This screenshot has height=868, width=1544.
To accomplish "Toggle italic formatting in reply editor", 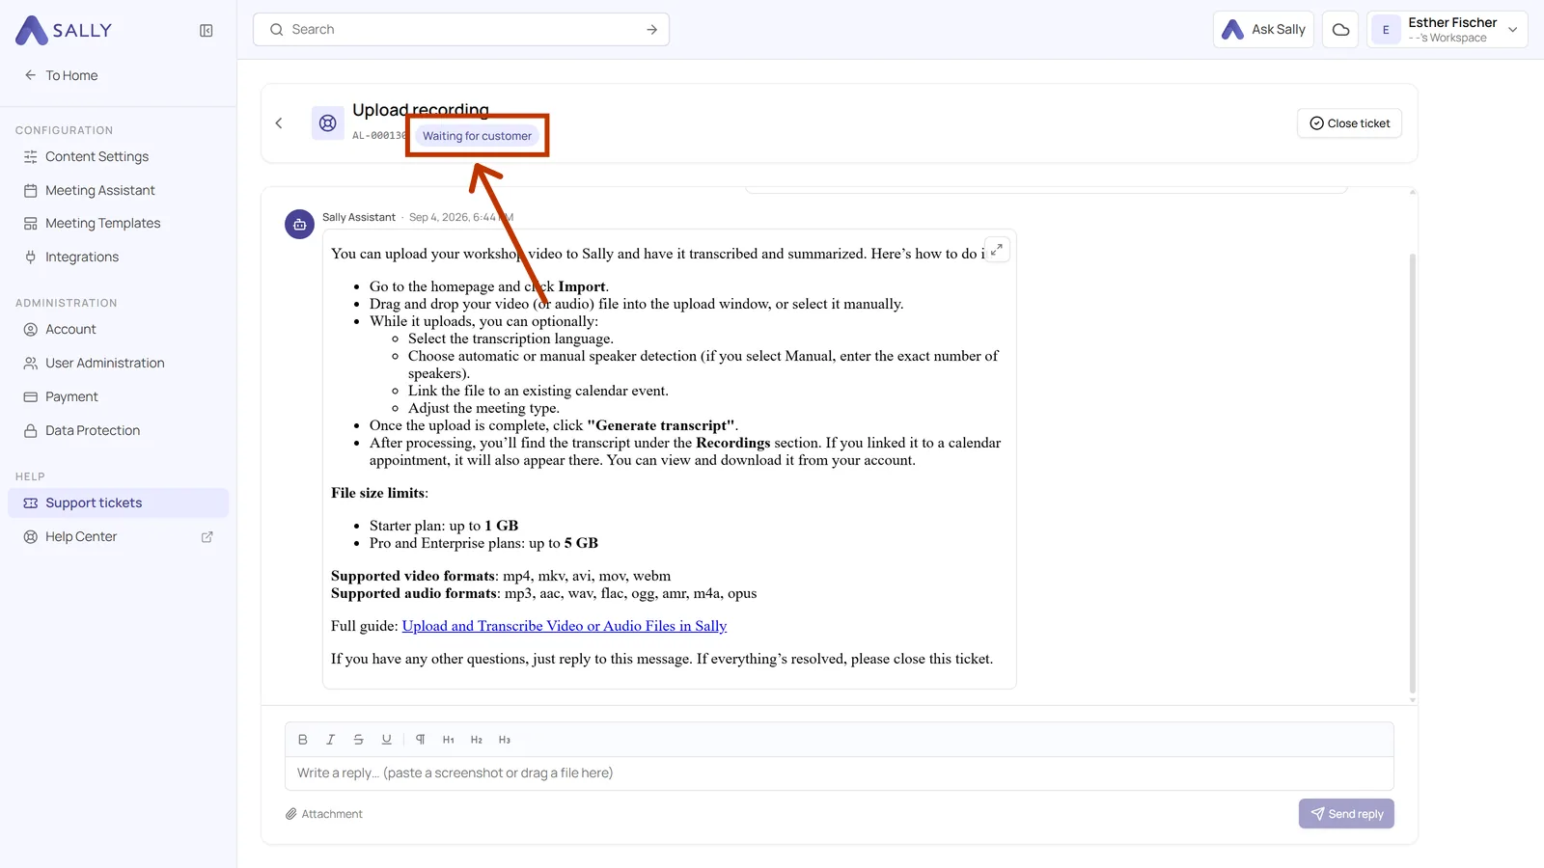I will coord(330,740).
